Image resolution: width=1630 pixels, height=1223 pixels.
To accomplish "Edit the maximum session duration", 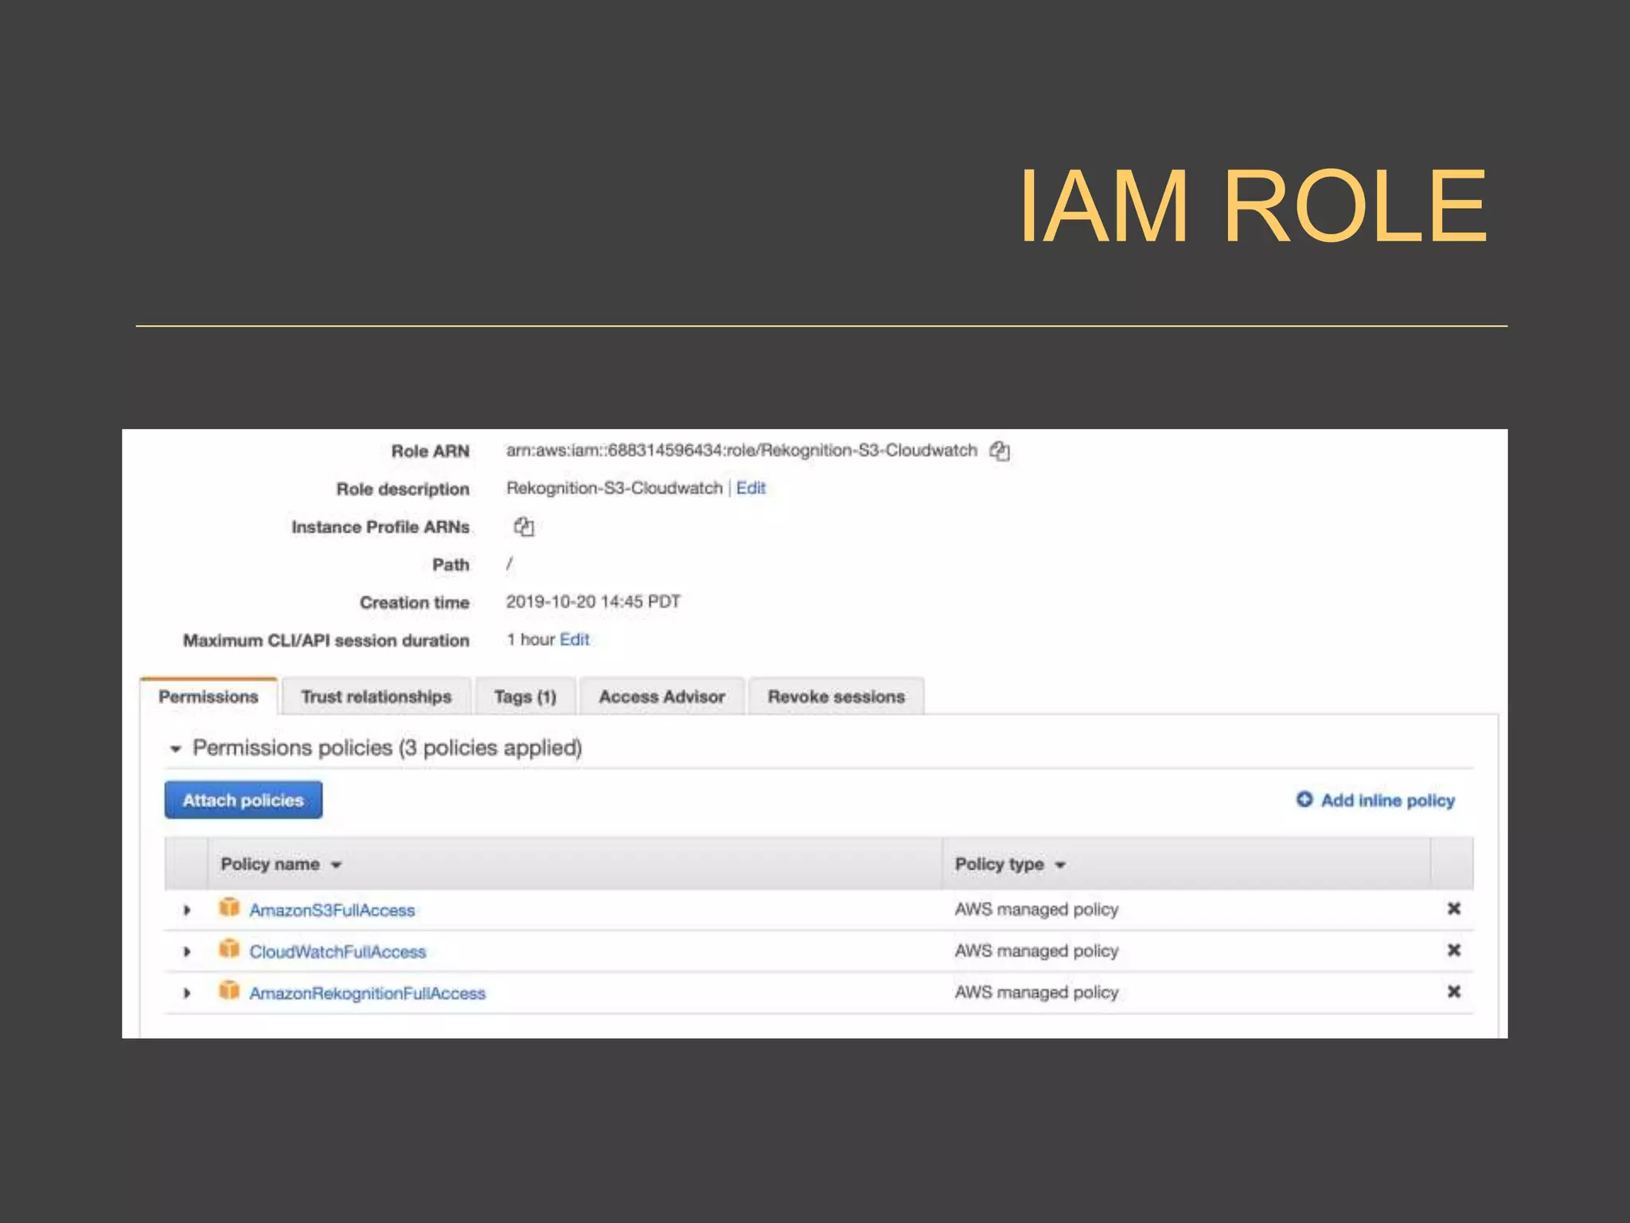I will tap(575, 639).
